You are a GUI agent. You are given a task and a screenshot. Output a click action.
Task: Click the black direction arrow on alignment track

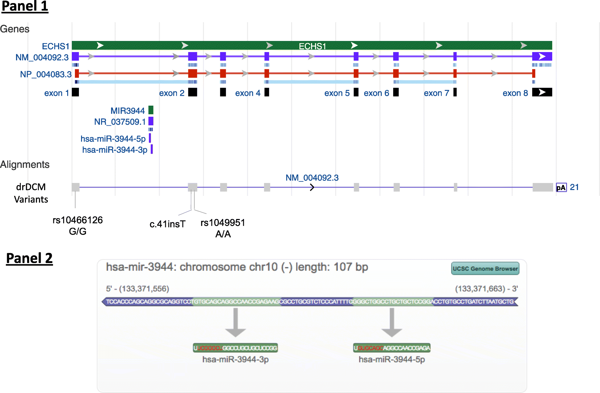click(312, 187)
